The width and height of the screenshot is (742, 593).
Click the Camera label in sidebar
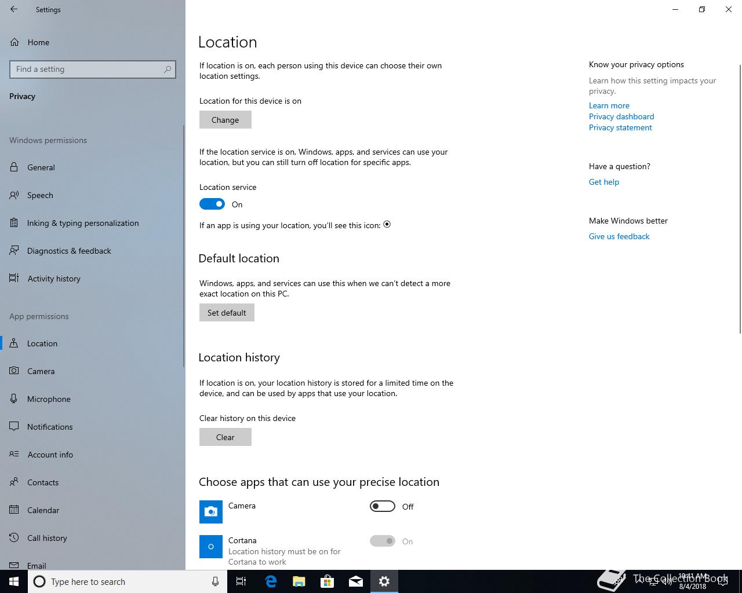41,371
